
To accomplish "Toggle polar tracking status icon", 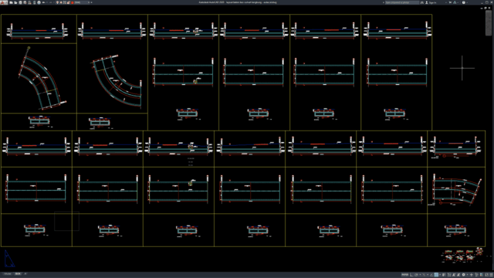I will pos(416,275).
